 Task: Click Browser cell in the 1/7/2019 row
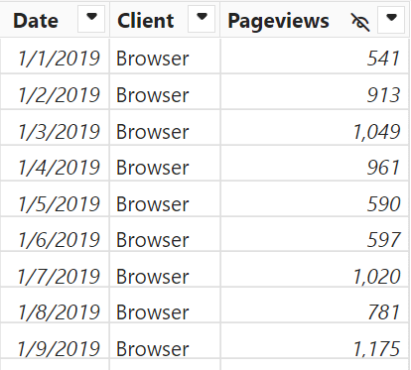[165, 270]
